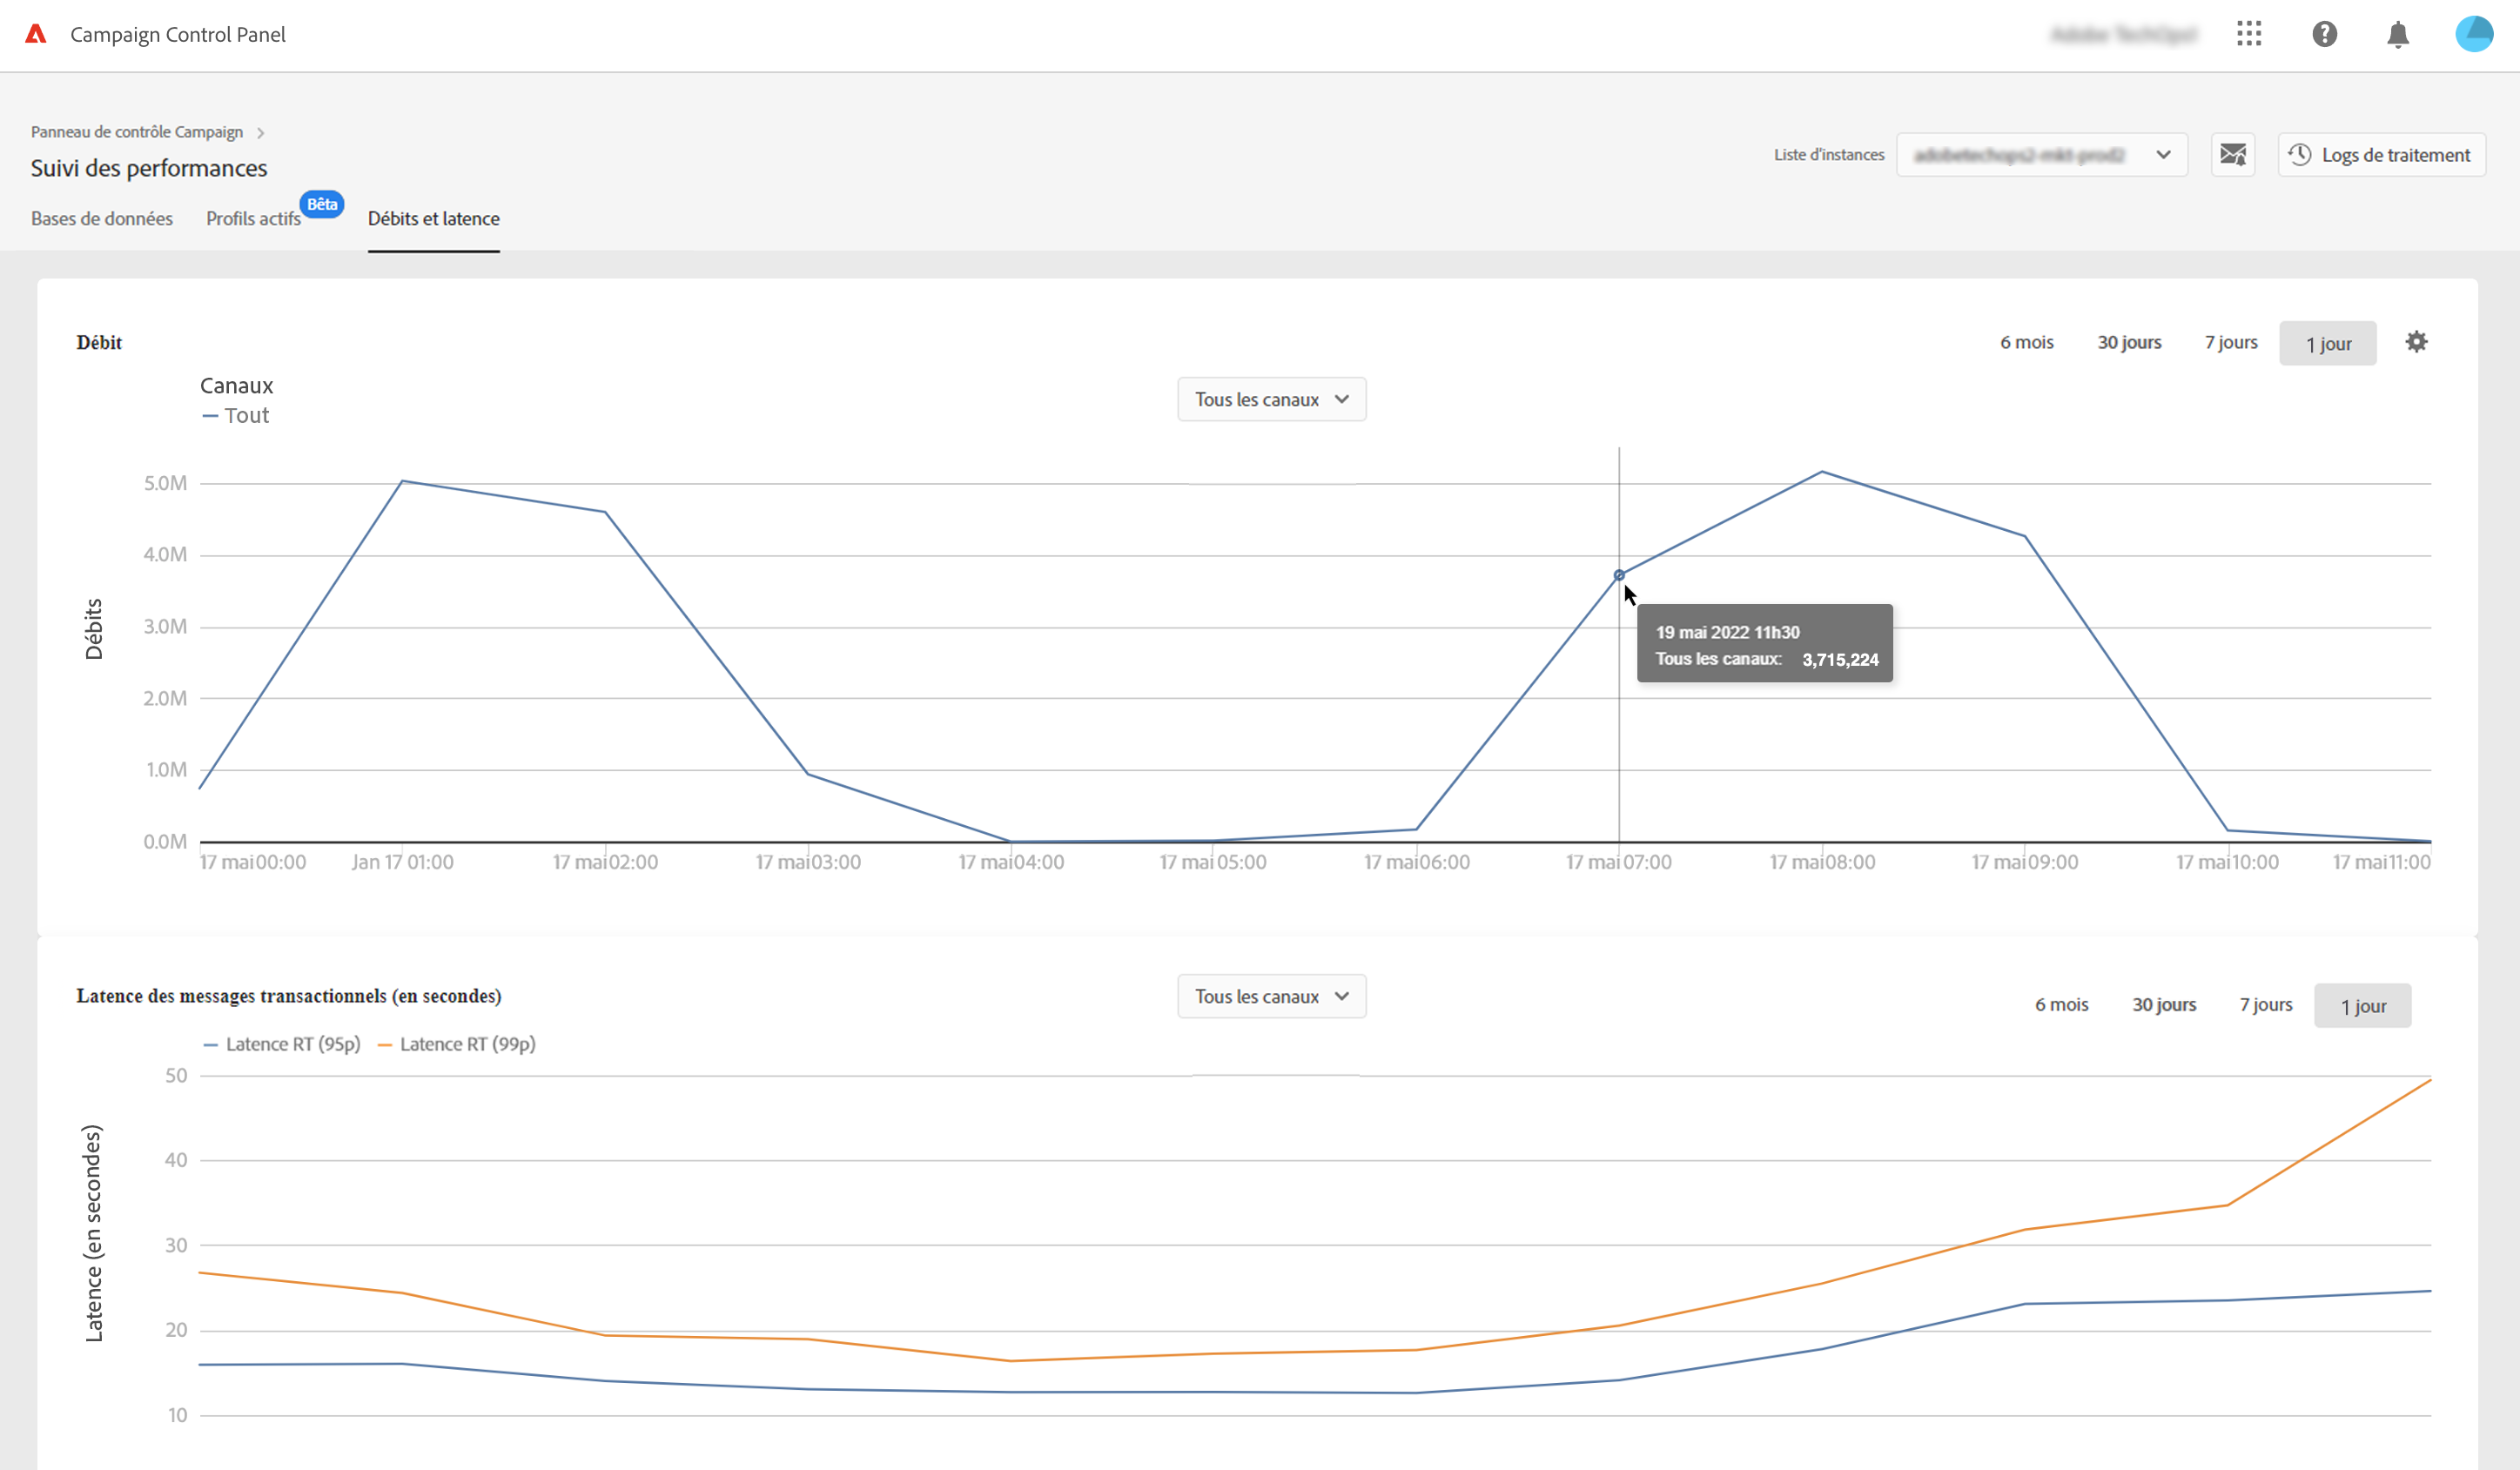Switch to Profils actifs tab
This screenshot has width=2520, height=1470.
pos(253,219)
